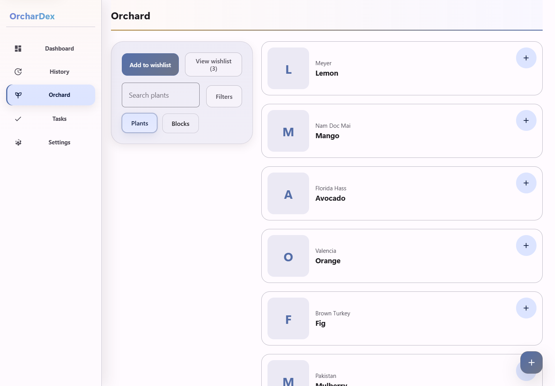Viewport: 555px width, 386px height.
Task: Focus the Search plants field
Action: click(x=161, y=95)
